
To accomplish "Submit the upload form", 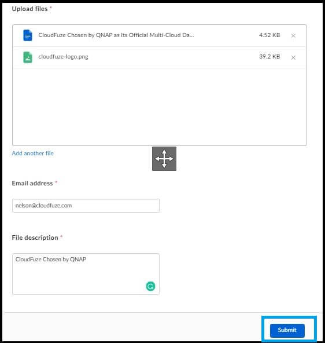I will pyautogui.click(x=287, y=330).
